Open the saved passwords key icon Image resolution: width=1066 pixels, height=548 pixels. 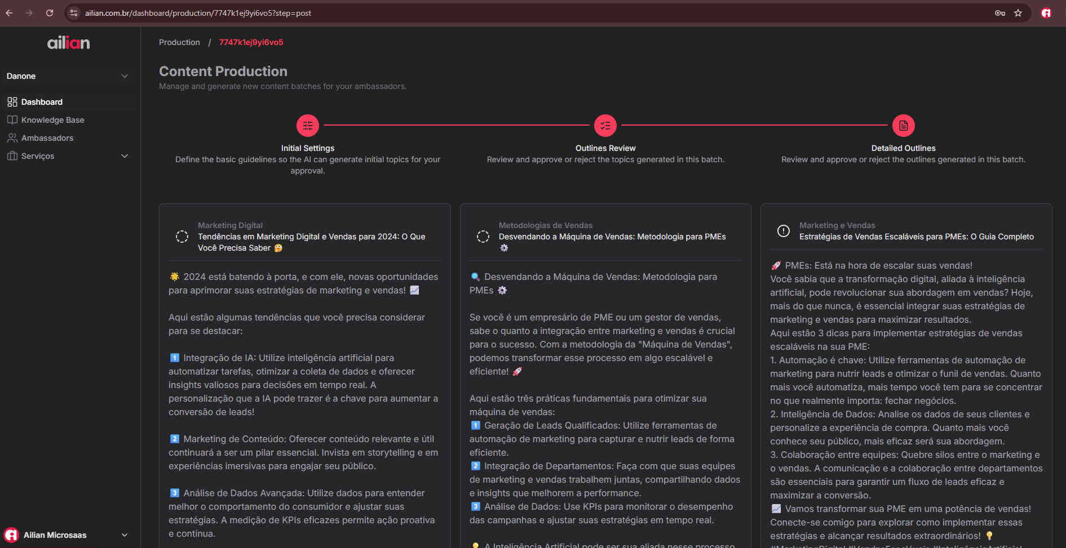(999, 12)
